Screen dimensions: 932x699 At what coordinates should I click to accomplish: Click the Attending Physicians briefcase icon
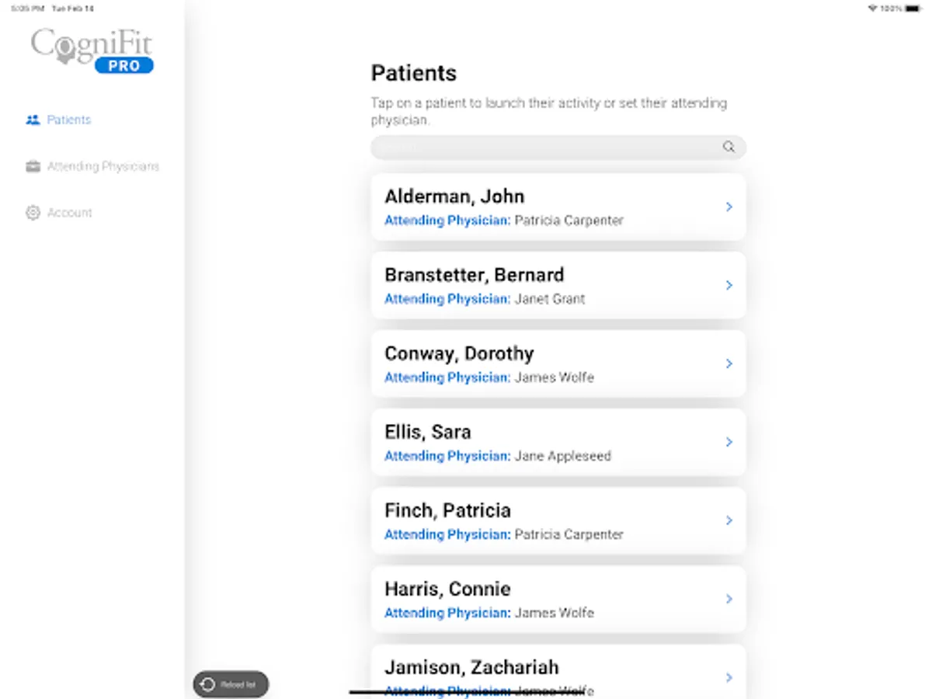(x=33, y=166)
